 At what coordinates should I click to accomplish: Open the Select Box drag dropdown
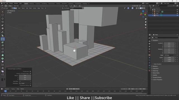pos(17,6)
